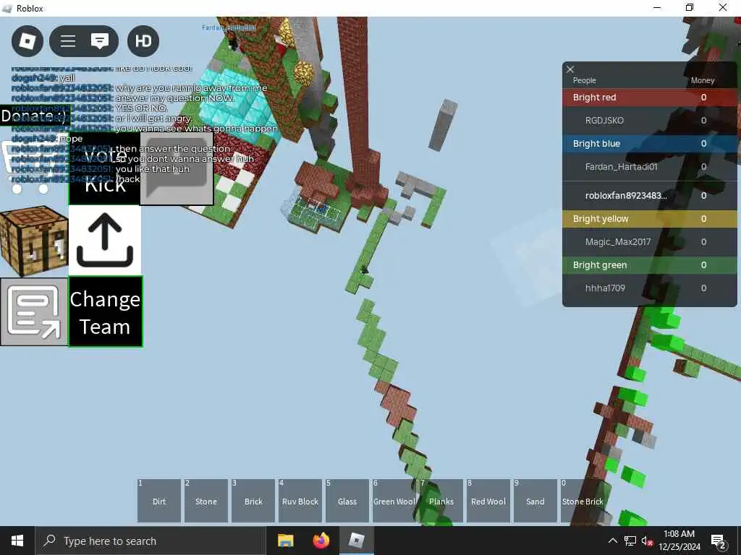Select the Green Wool hotbar slot
This screenshot has height=555, width=741.
point(394,501)
